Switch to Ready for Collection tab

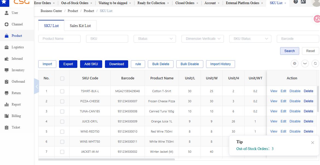click(151, 3)
